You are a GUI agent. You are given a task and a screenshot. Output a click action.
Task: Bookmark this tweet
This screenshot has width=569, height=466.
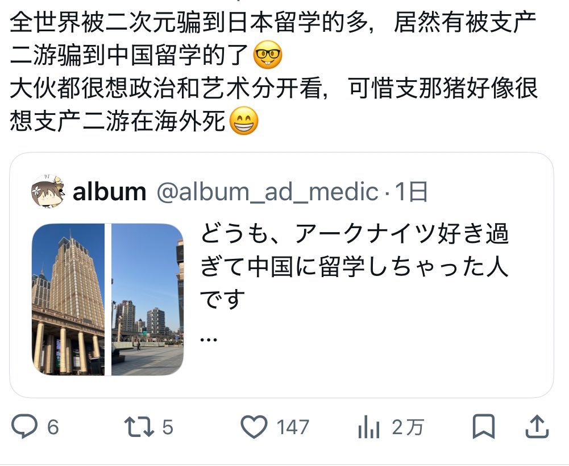(x=483, y=426)
